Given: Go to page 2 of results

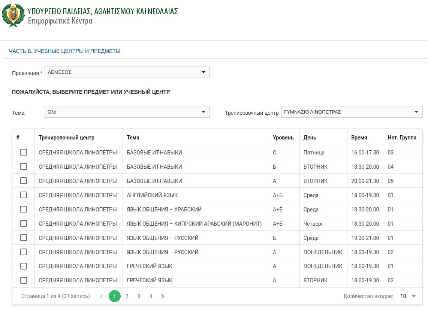Looking at the screenshot, I should point(127,296).
